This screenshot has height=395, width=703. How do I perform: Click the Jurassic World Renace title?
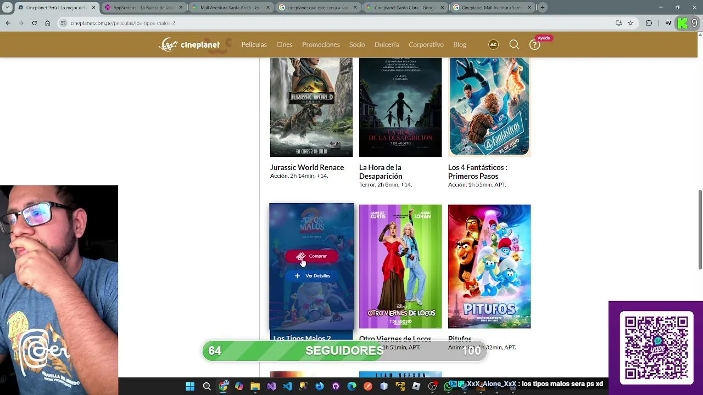(x=307, y=167)
